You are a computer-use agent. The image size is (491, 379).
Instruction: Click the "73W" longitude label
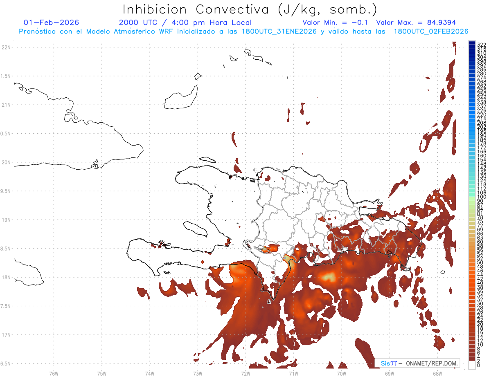point(198,373)
